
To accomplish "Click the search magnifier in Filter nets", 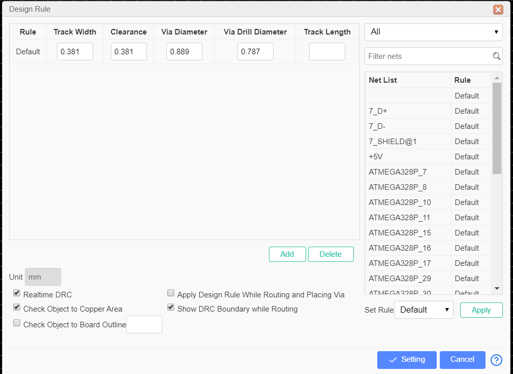I will pos(496,56).
